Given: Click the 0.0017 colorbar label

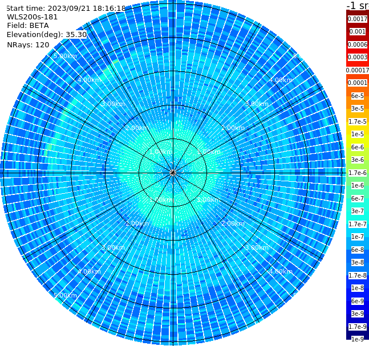Looking at the screenshot, I should [x=358, y=19].
